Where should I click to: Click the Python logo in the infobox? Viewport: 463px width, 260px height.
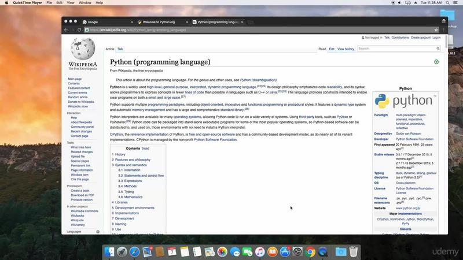pos(405,101)
